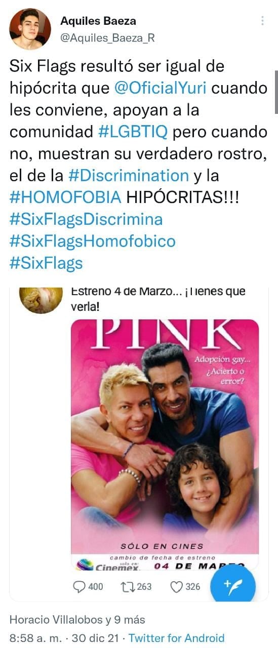Open the Aquiles Baeza display name
278x648 pixels.
98,21
